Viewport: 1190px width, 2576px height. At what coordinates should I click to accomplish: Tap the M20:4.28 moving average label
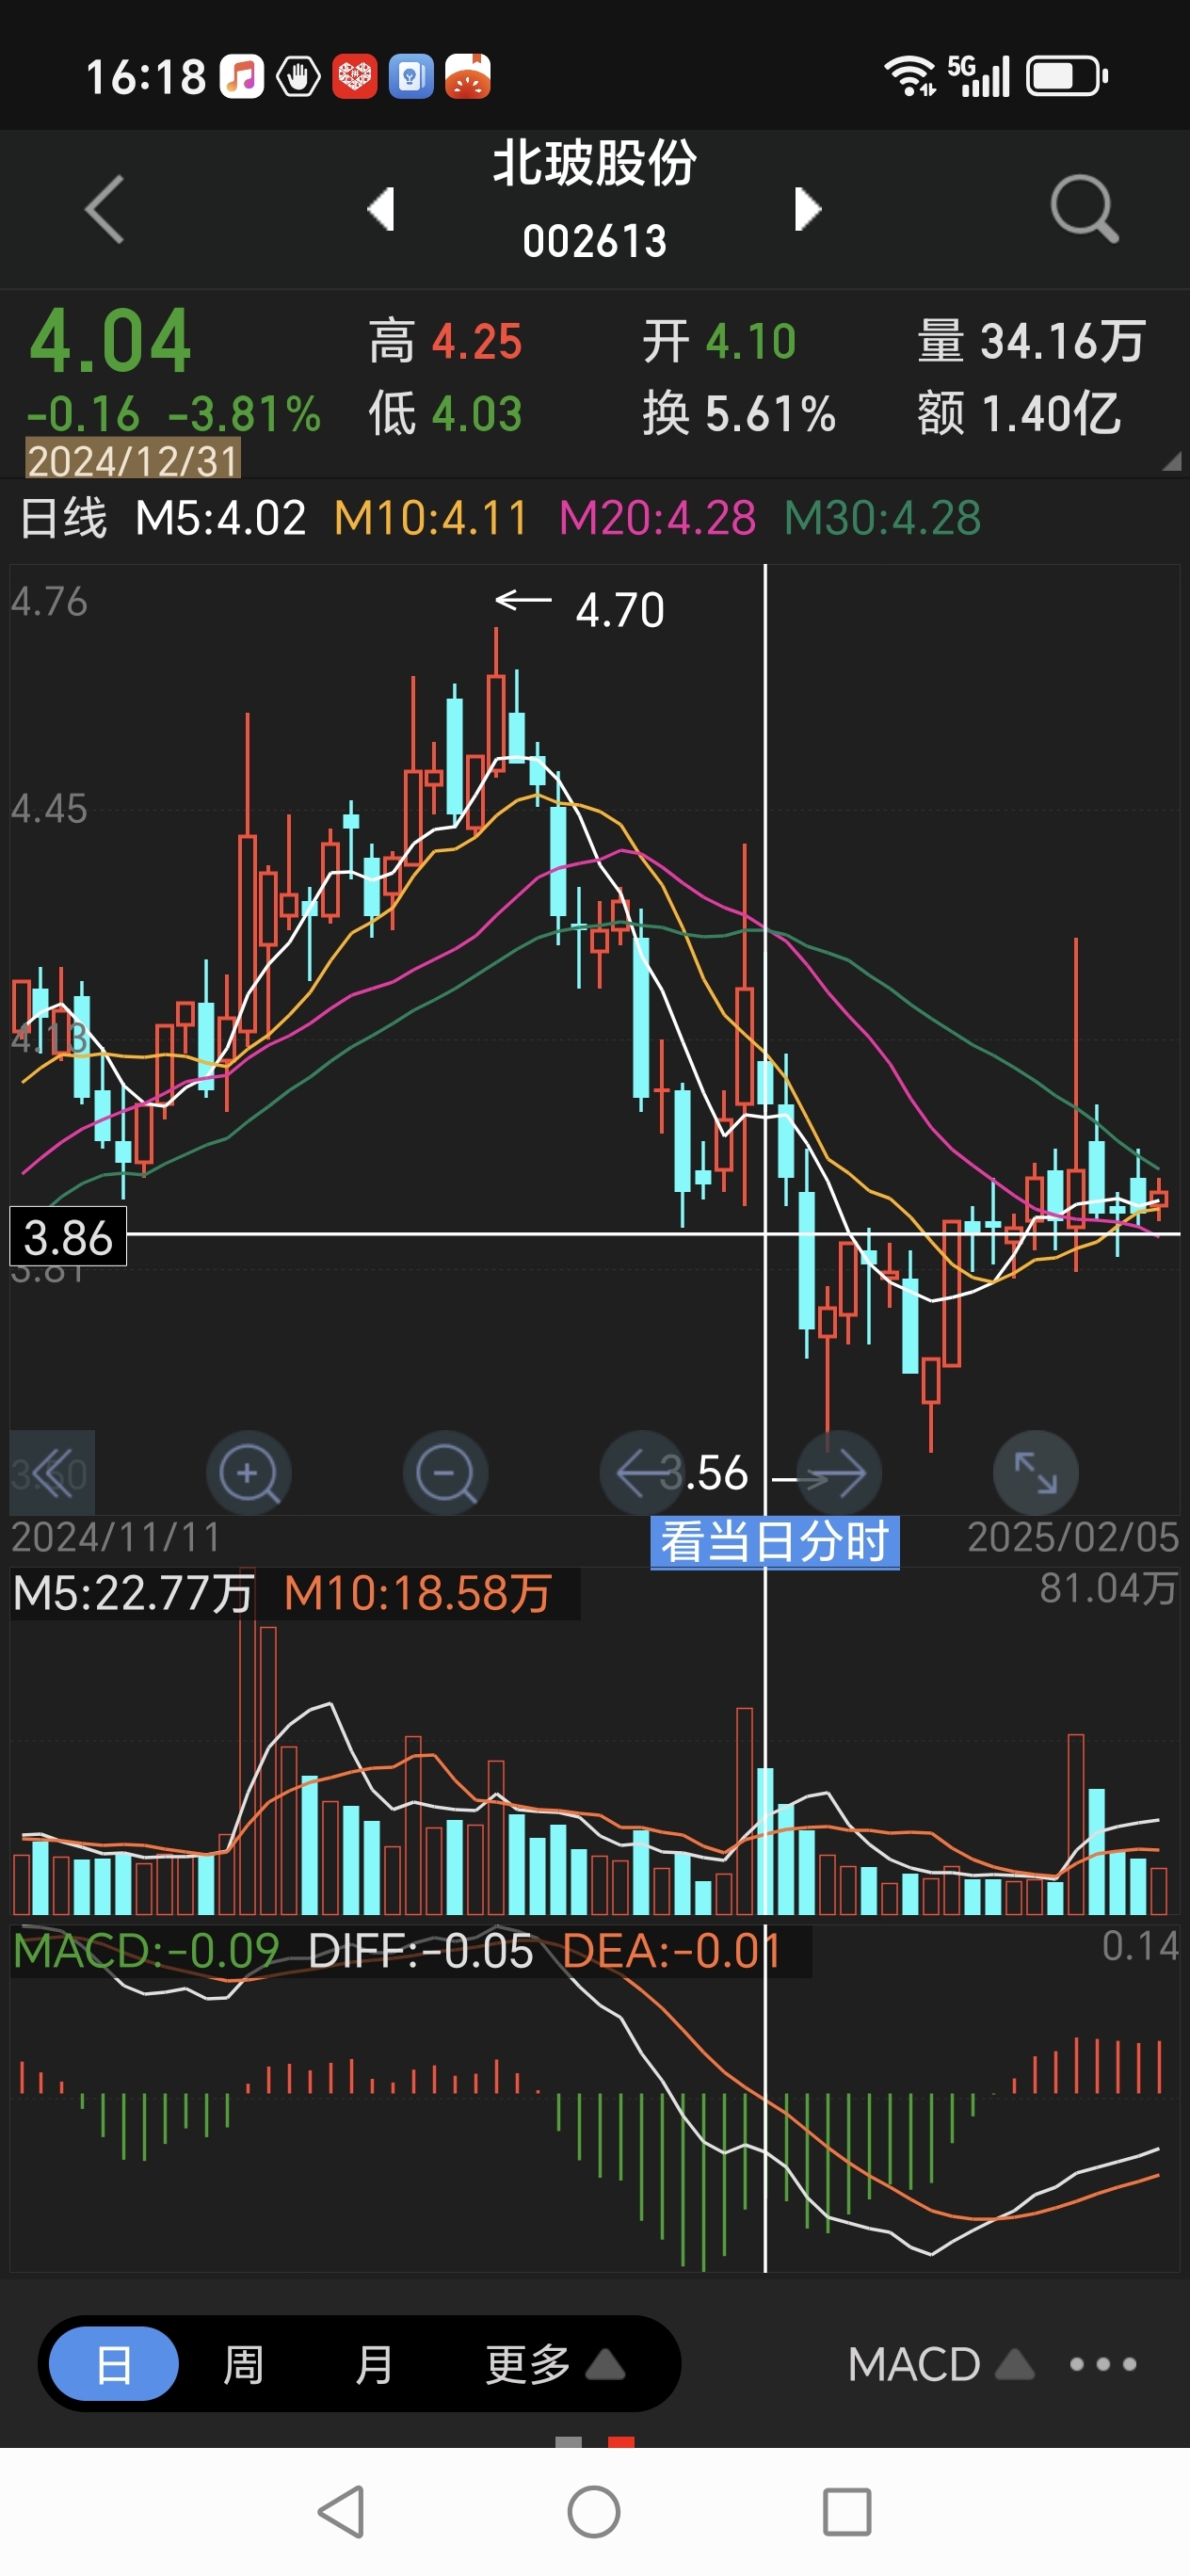(x=657, y=518)
